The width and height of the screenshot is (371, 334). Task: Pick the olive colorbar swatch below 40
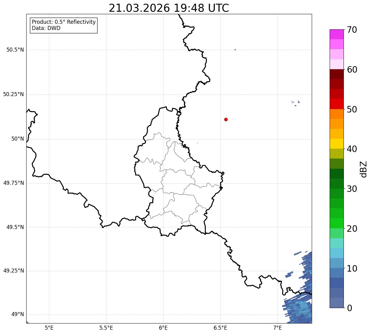pos(336,154)
